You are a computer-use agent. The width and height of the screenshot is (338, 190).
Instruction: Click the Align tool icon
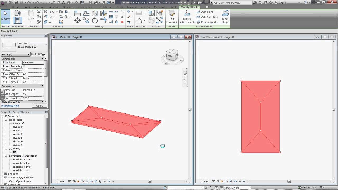[x=77, y=13]
